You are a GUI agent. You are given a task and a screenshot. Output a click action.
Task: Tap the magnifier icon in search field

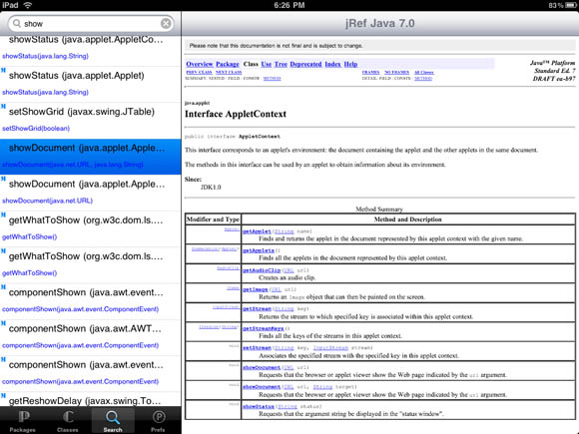[17, 24]
